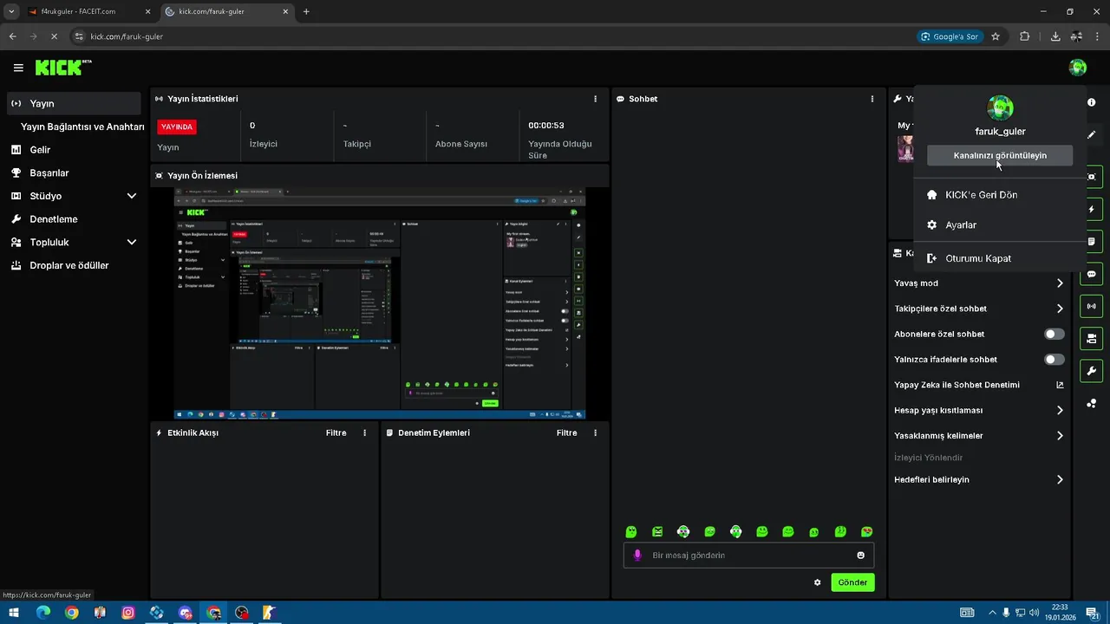
Task: Open Instagram from the taskbar
Action: (x=128, y=613)
